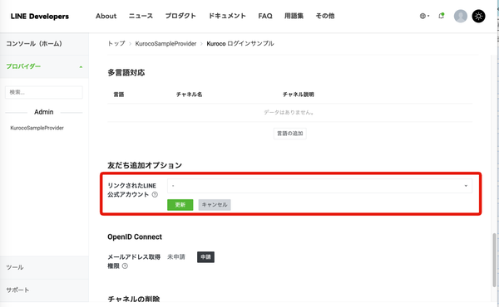
Task: Click the OpenID Connect heading
Action: pyautogui.click(x=135, y=236)
